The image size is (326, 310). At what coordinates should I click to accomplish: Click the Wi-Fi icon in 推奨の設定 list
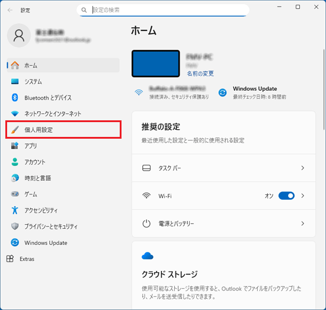(x=146, y=196)
